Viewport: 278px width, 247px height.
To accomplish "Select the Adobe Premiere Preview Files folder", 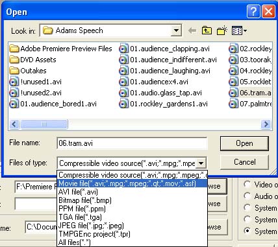I will 61,49.
